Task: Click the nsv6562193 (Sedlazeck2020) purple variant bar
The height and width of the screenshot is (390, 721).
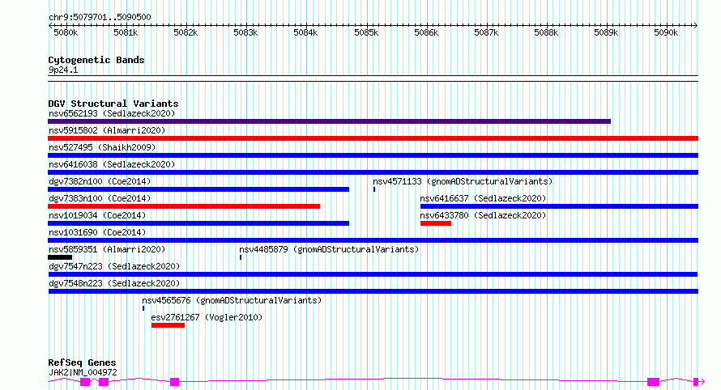Action: (329, 121)
